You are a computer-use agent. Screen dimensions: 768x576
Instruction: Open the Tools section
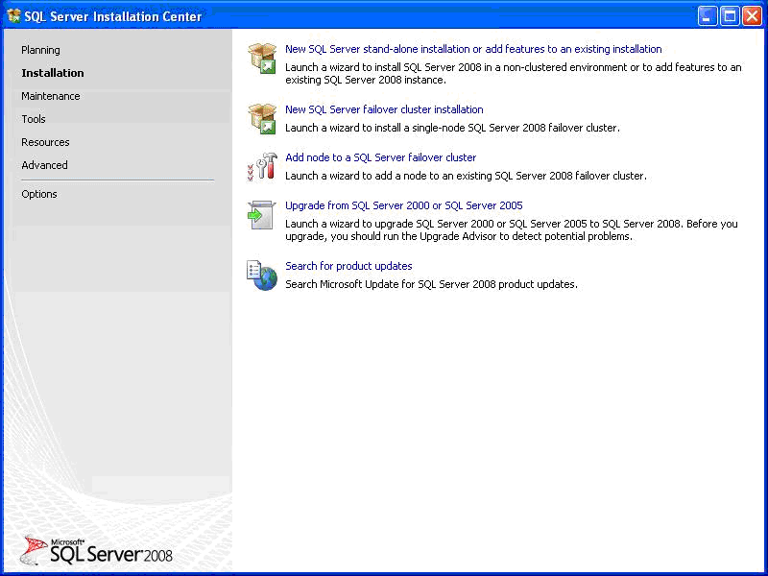[x=34, y=119]
